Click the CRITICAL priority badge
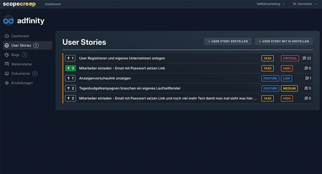This screenshot has width=322, height=174. 290,58
